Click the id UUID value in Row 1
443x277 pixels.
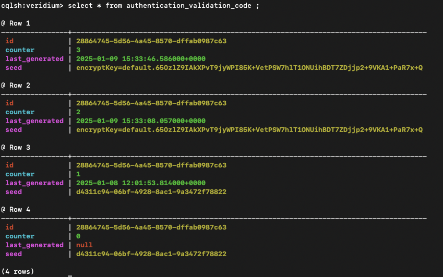tap(151, 41)
